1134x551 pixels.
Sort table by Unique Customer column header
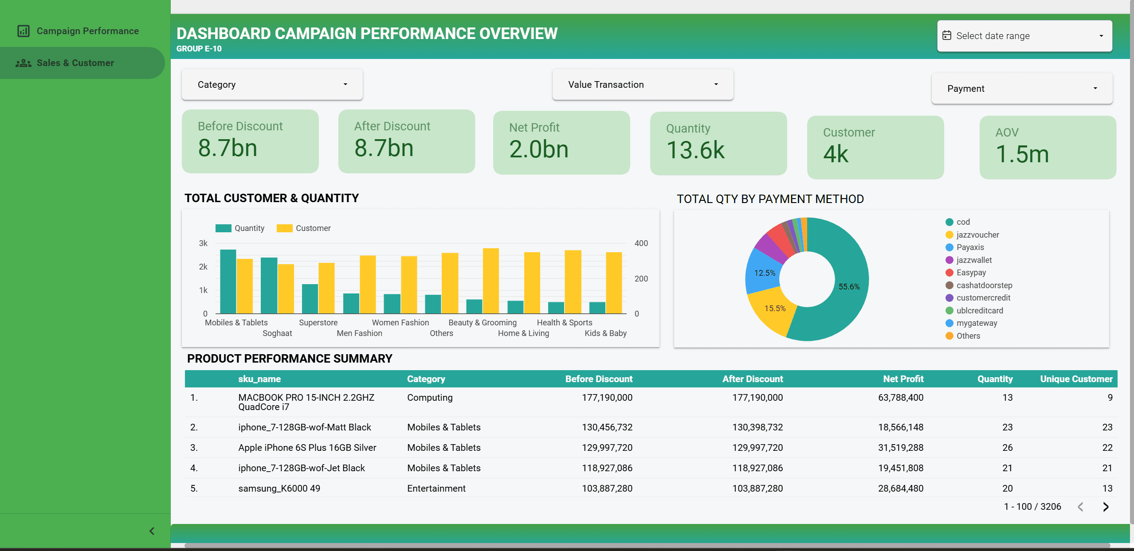pos(1076,379)
